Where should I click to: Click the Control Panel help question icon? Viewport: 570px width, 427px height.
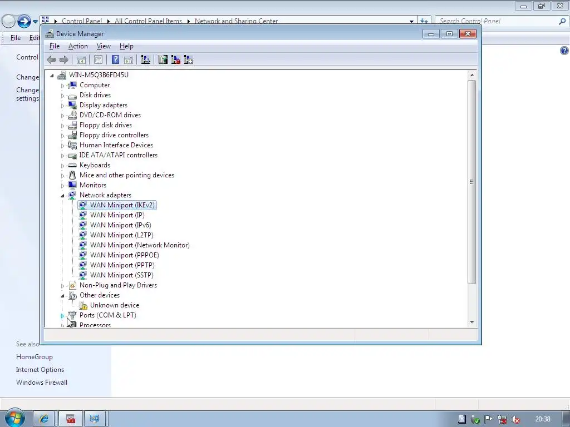coord(564,51)
